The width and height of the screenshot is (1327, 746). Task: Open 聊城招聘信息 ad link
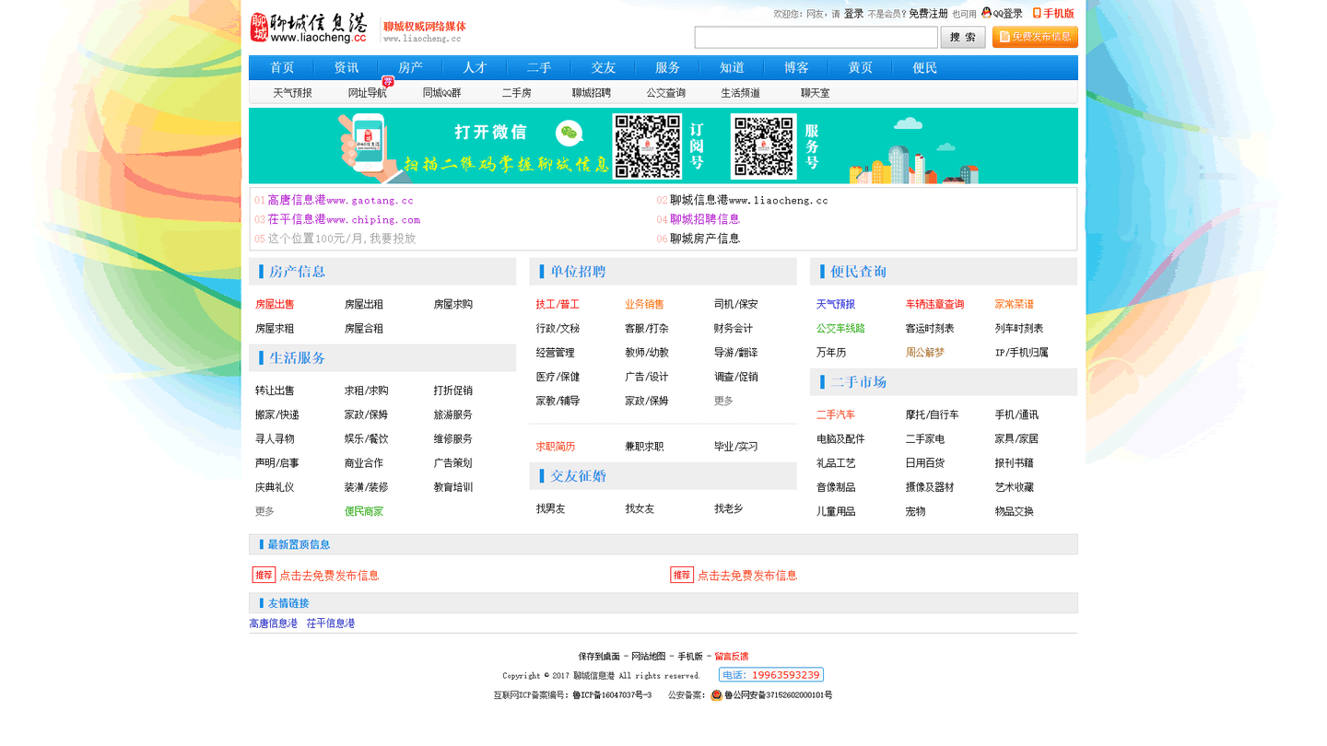[x=705, y=219]
